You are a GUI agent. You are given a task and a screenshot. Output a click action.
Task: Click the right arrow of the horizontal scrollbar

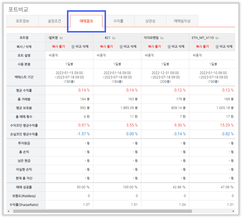pyautogui.click(x=233, y=211)
